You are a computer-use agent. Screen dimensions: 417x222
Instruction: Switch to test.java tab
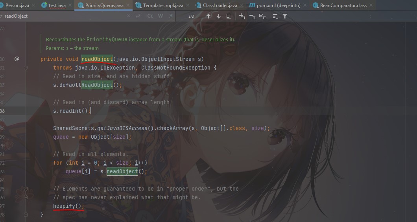point(57,6)
